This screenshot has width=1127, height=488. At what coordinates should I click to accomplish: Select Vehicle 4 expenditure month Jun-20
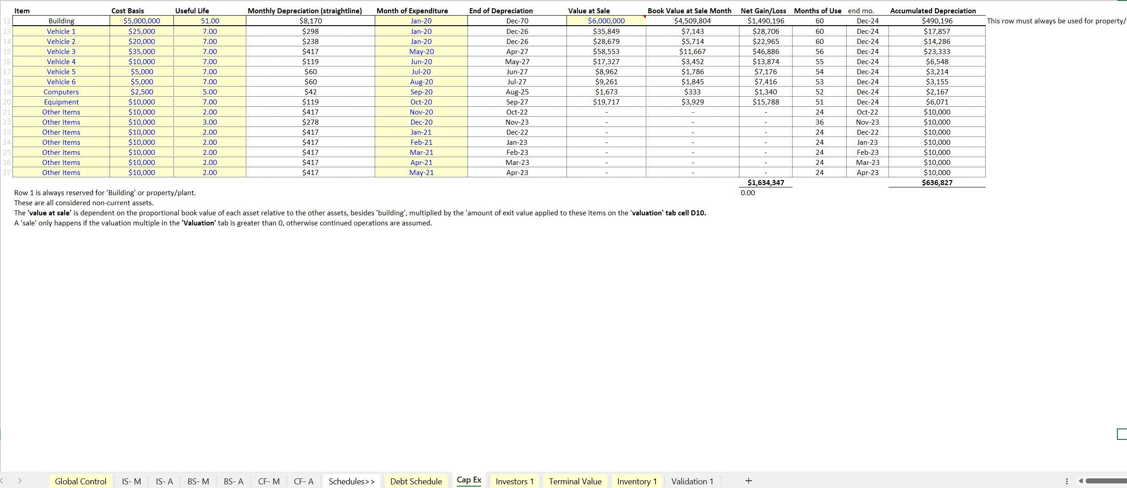pos(421,62)
